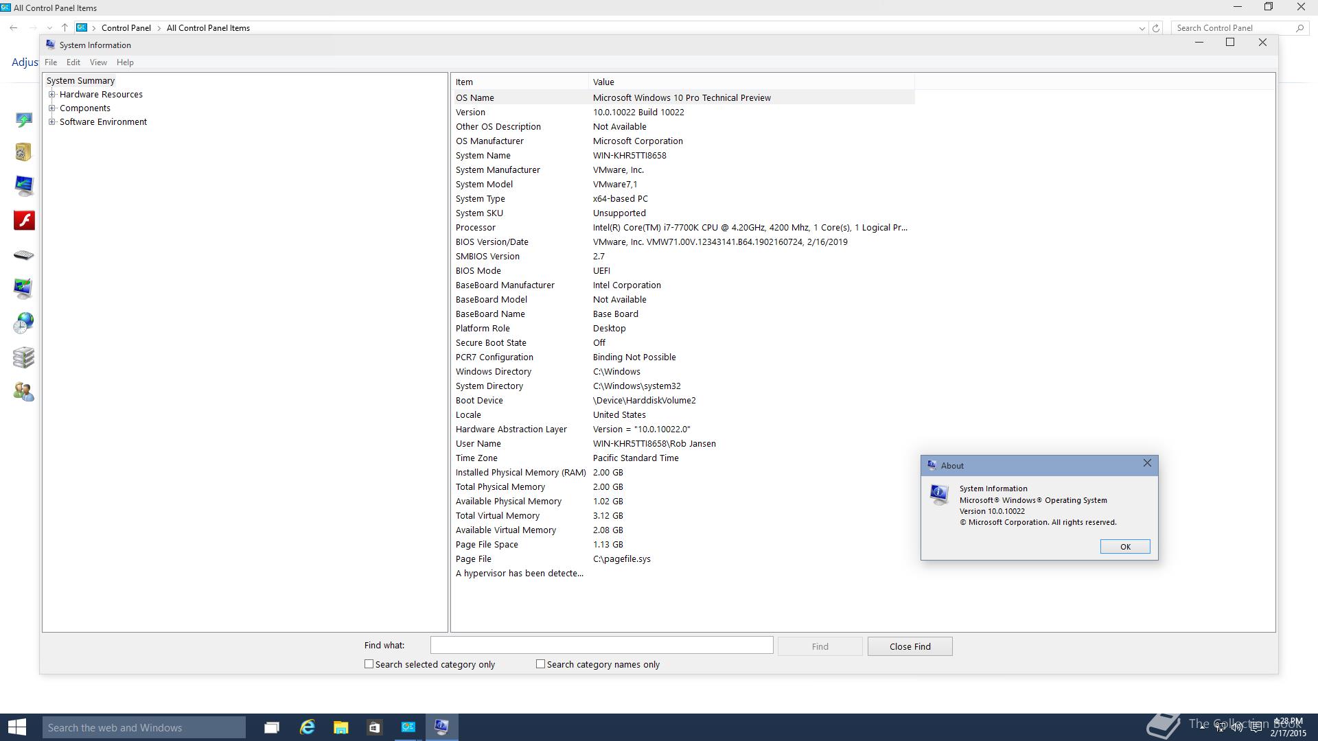Click the System Information title bar icon
The height and width of the screenshot is (741, 1318).
50,45
